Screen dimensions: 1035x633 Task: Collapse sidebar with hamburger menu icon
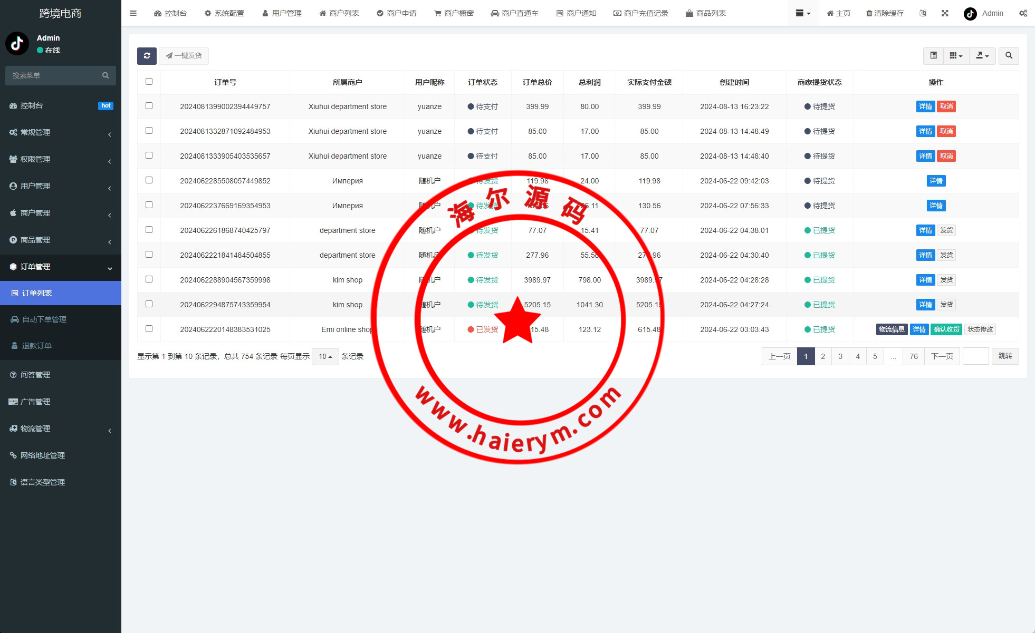point(133,13)
